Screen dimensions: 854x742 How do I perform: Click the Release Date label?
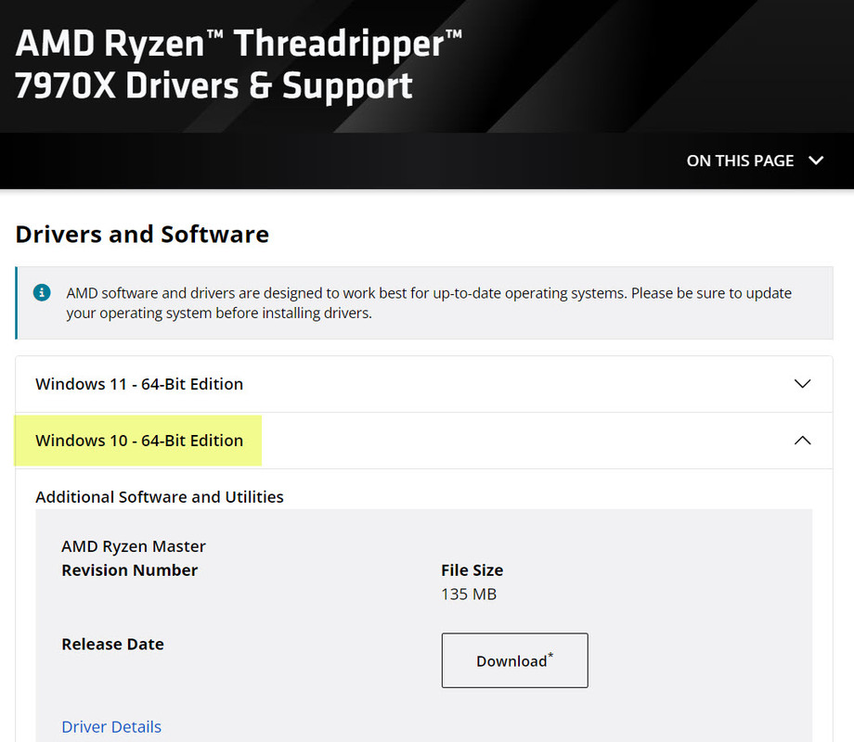pos(112,644)
